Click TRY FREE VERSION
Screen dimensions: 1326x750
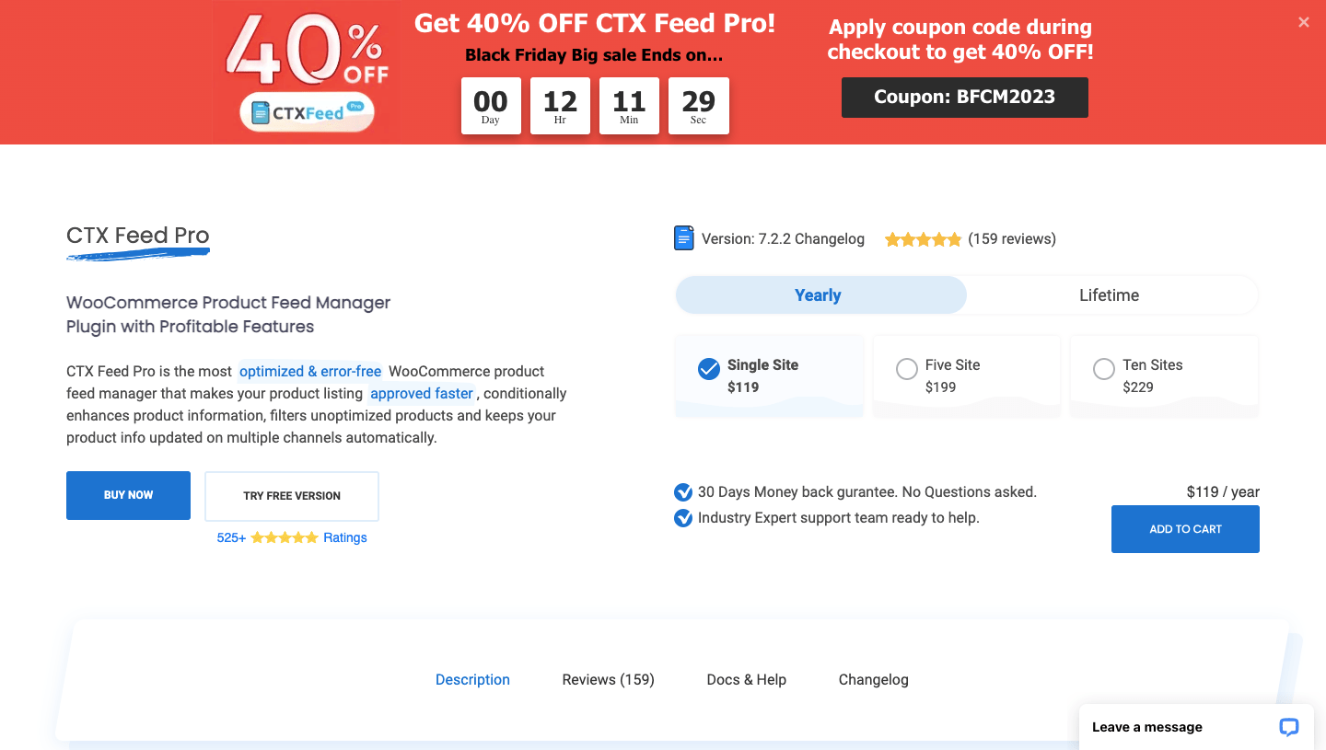point(291,496)
